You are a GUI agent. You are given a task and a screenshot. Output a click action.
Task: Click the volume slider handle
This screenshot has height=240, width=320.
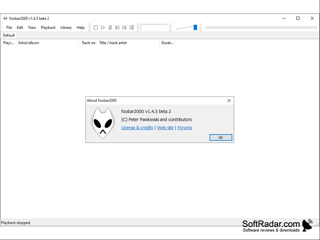tap(195, 27)
